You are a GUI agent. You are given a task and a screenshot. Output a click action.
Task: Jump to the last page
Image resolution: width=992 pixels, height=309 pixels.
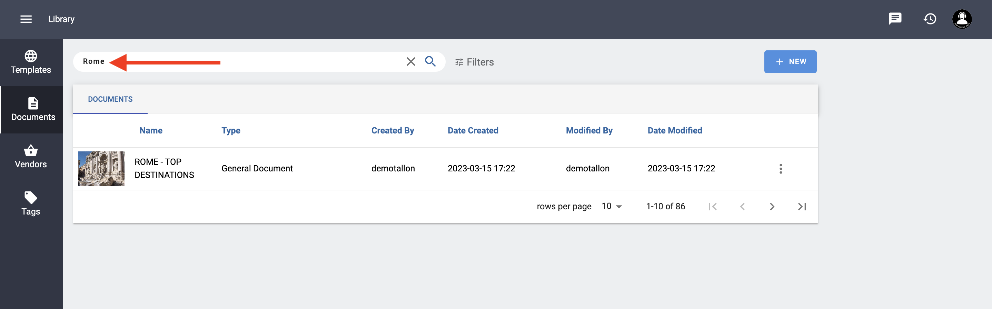click(x=802, y=207)
